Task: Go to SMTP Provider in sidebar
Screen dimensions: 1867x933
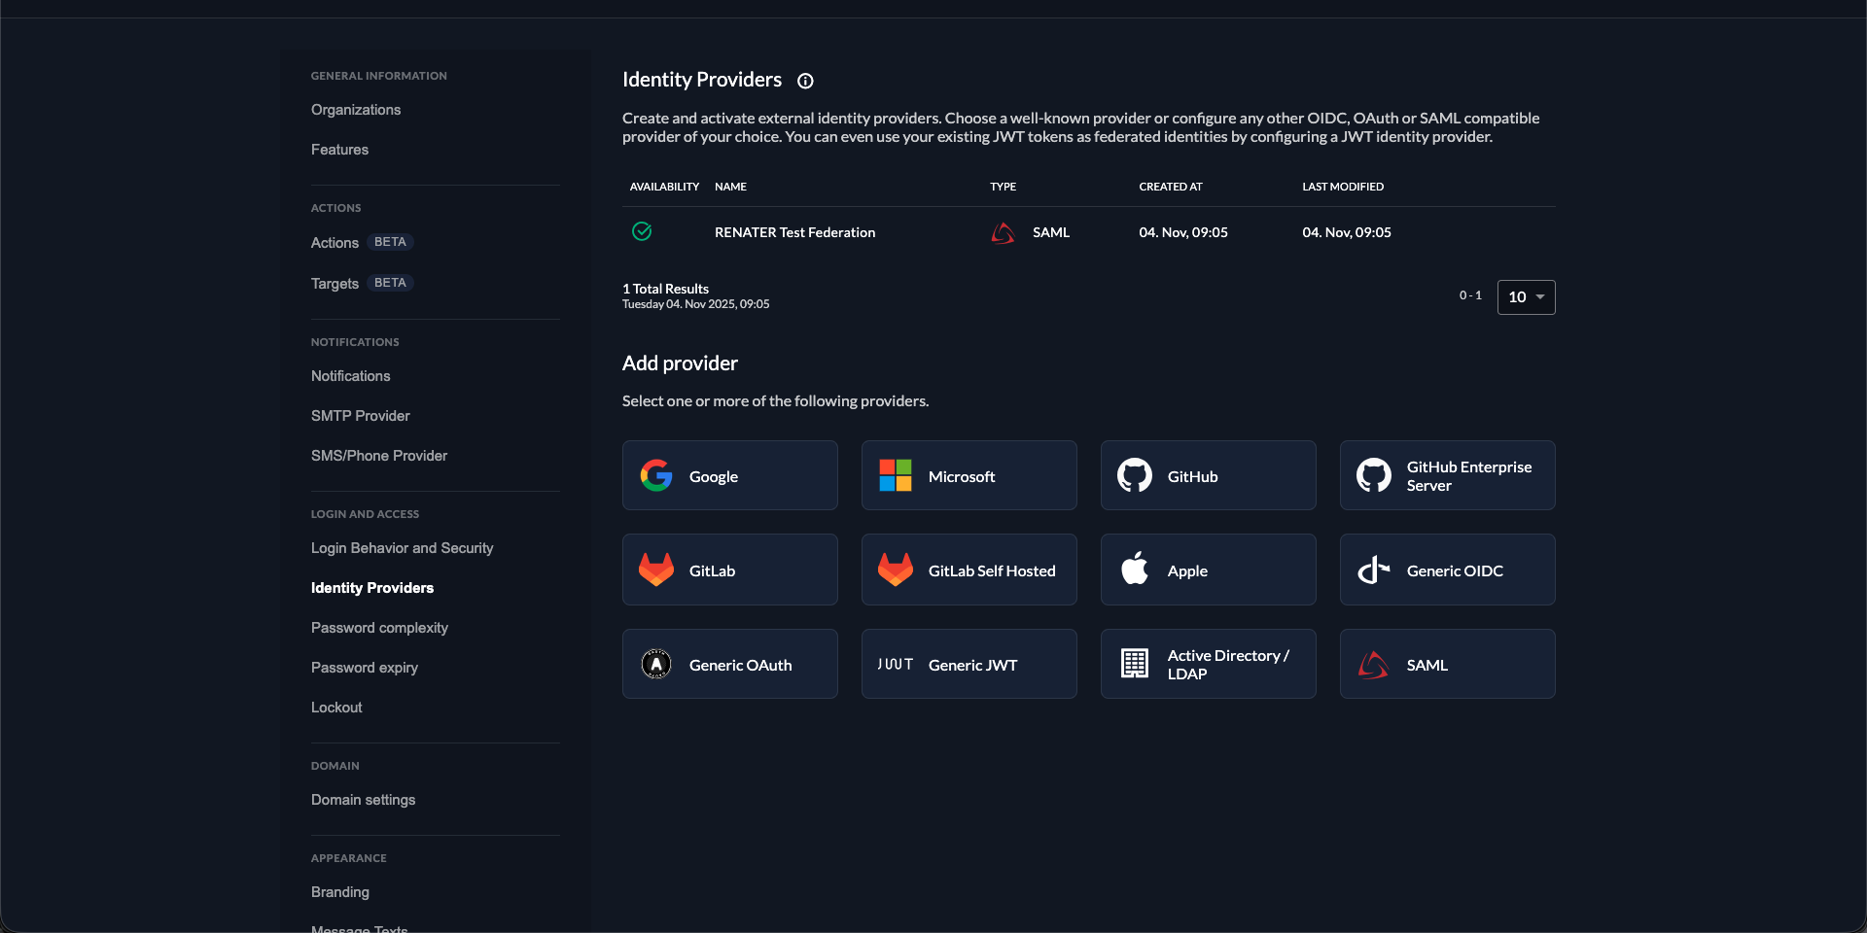Action: click(360, 416)
